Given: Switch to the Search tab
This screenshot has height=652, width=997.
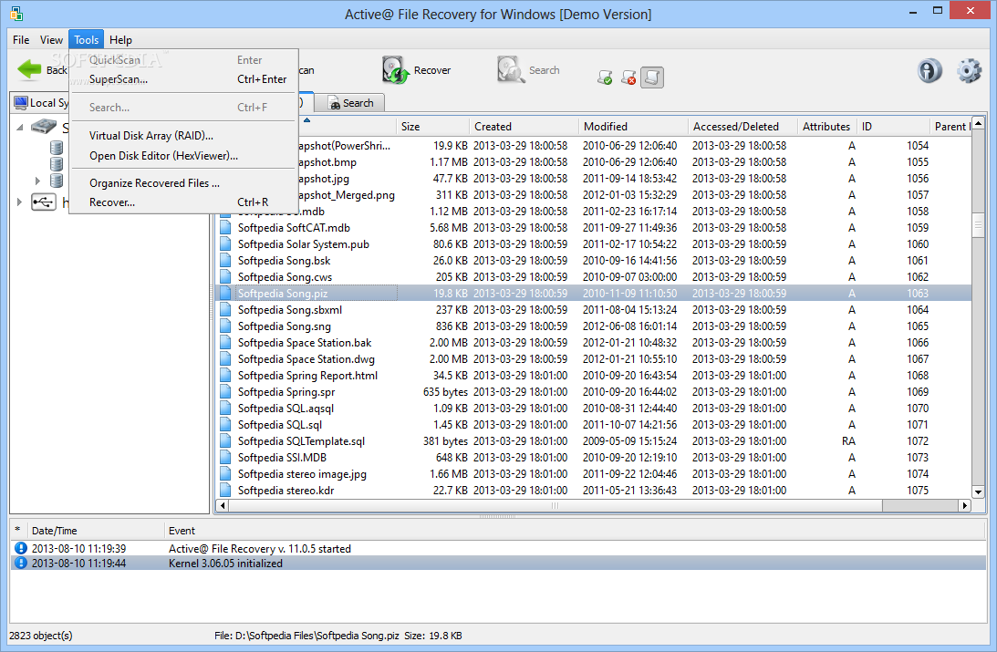Looking at the screenshot, I should tap(350, 103).
